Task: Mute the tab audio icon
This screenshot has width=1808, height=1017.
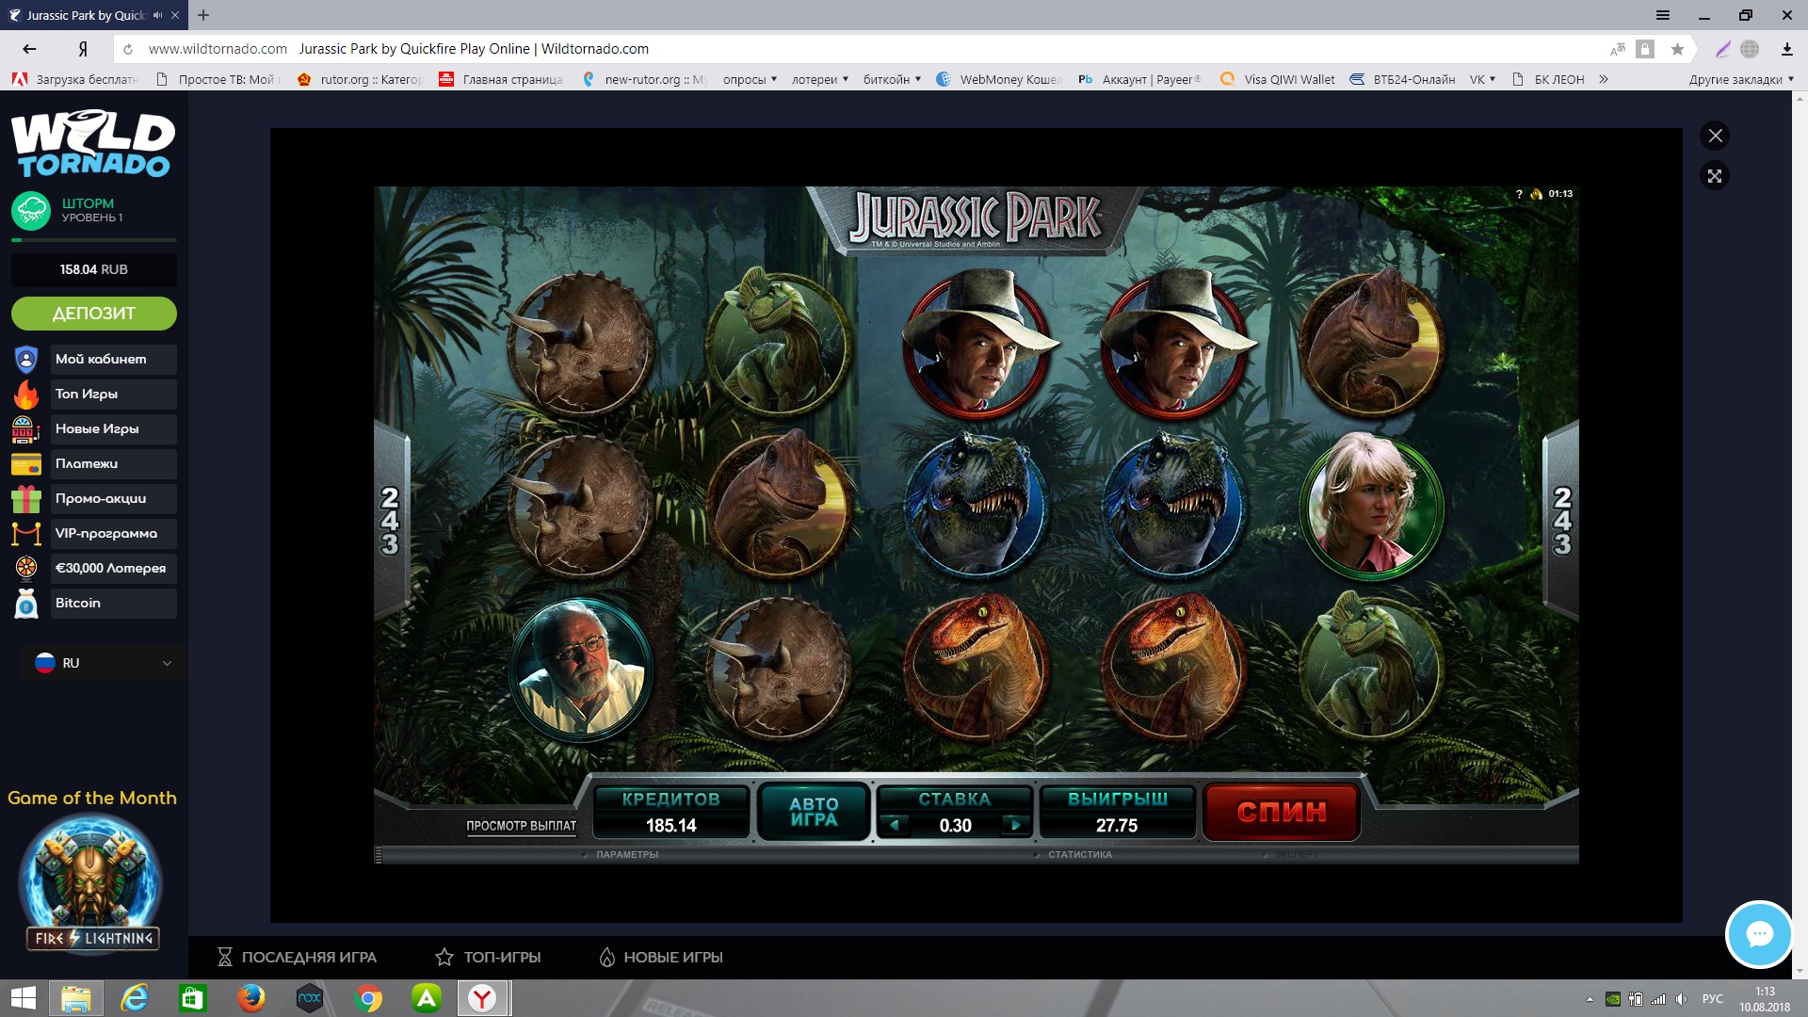Action: 157,15
